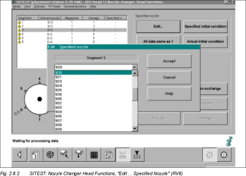246x176 pixels.
Task: Click the Cancel button in dialog
Action: [169, 77]
